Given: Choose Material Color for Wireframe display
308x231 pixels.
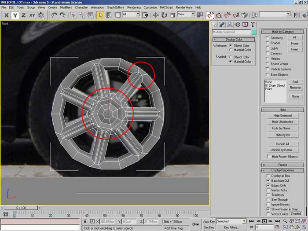Looking at the screenshot, I should point(231,50).
